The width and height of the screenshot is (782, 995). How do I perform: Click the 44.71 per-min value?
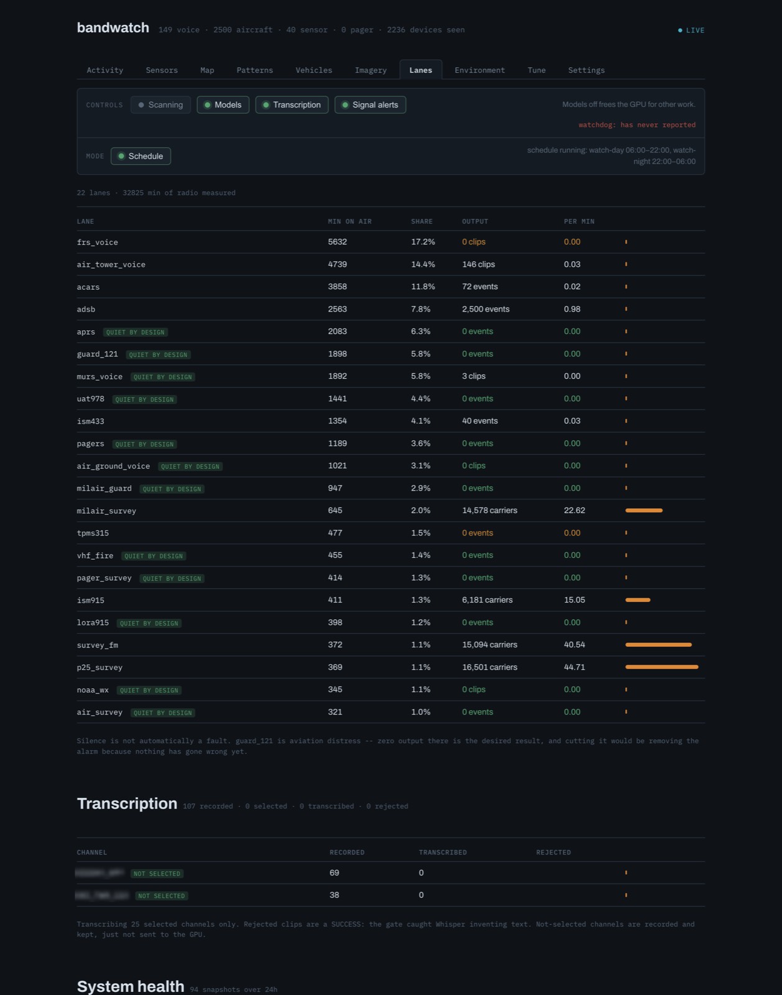(x=574, y=667)
